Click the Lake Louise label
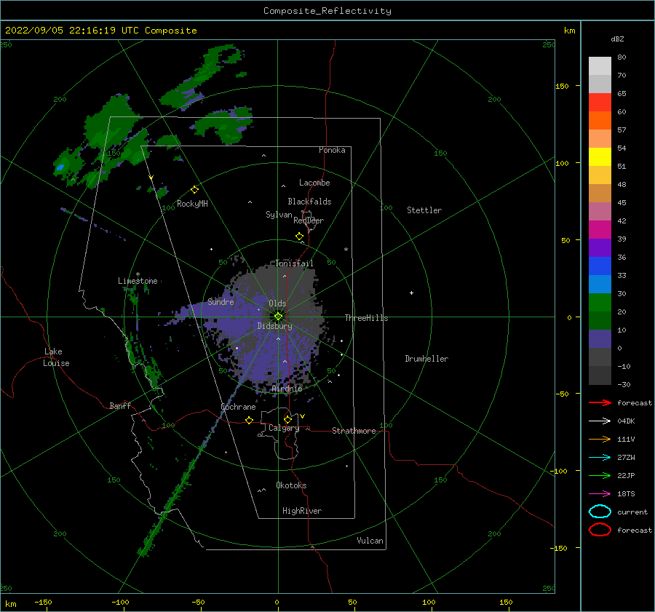Image resolution: width=655 pixels, height=612 pixels. coord(56,357)
